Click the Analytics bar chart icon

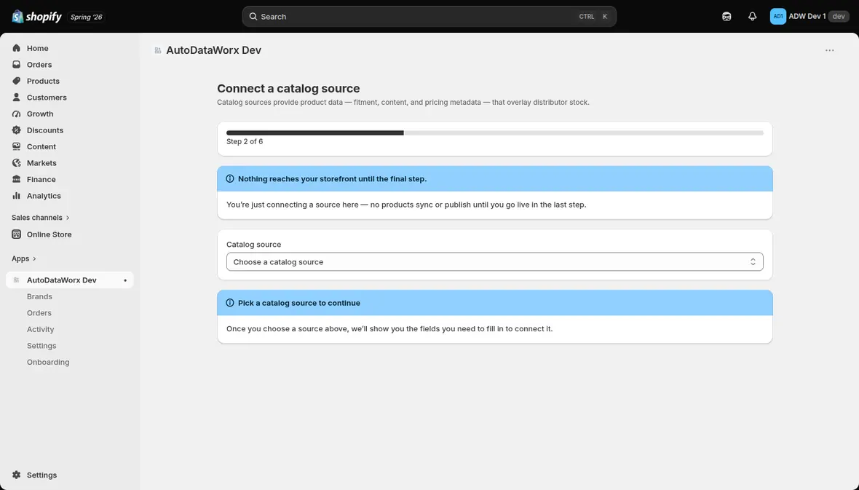coord(17,197)
